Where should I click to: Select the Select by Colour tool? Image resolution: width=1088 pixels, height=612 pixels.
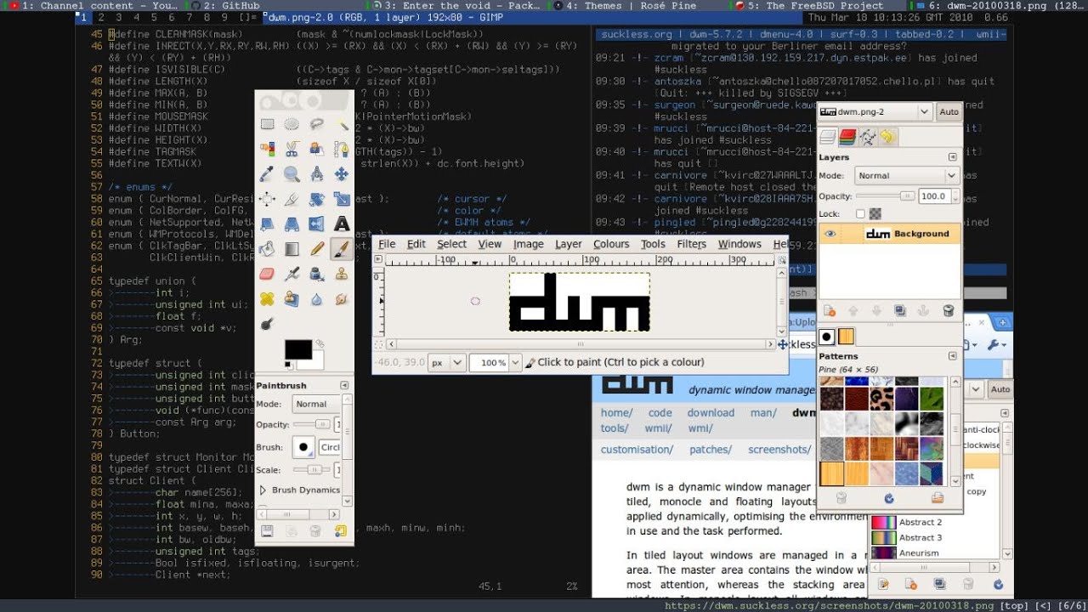click(267, 149)
